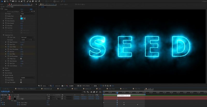Select the Hand tool
The image size is (207, 107).
click(4, 2)
